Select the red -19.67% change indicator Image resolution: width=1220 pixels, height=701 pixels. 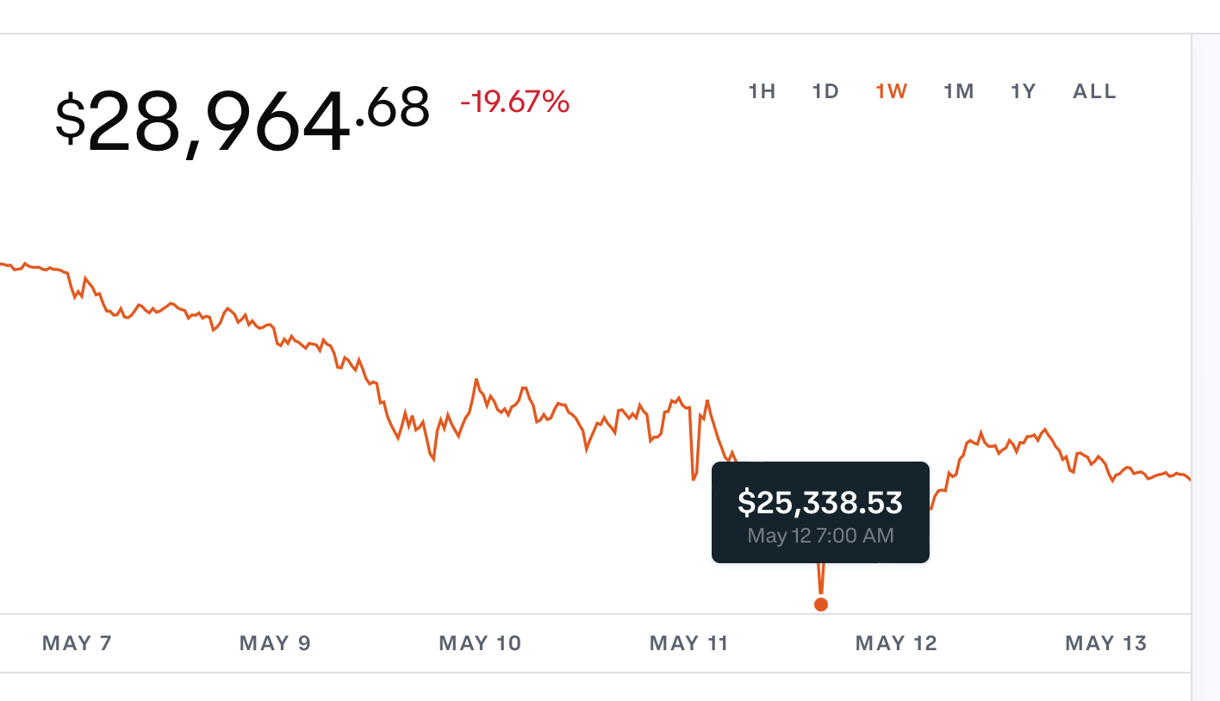(x=515, y=102)
